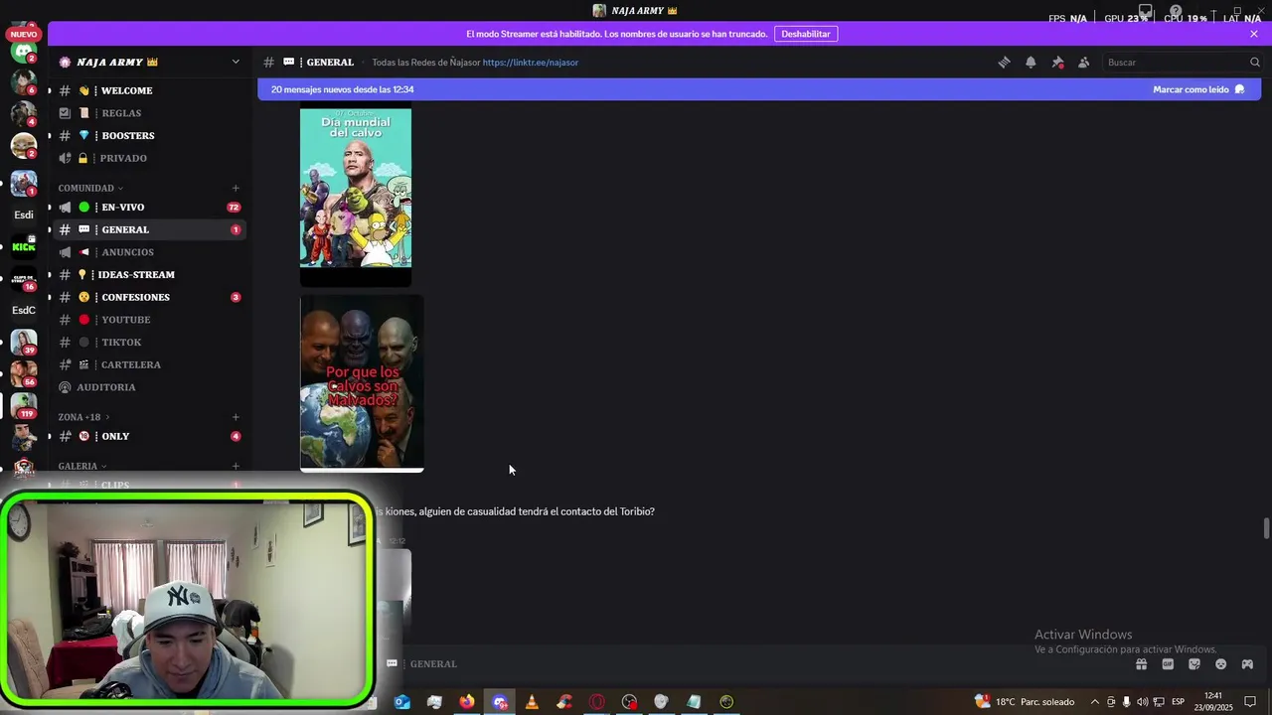Open notification settings bell icon
Viewport: 1272px width, 715px height.
[x=1031, y=62]
